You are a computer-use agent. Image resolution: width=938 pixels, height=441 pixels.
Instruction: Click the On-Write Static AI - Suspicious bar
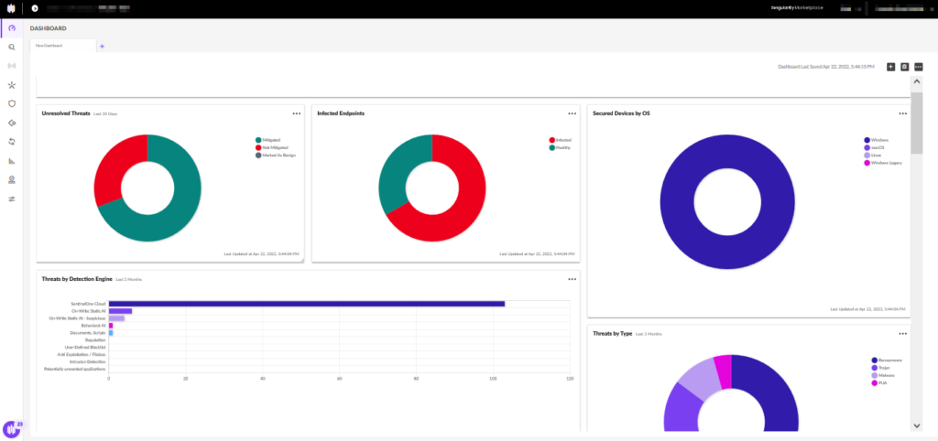116,318
